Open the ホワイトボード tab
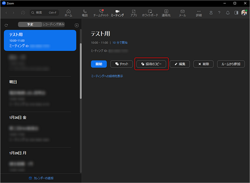The width and height of the screenshot is (250, 183). click(x=150, y=13)
